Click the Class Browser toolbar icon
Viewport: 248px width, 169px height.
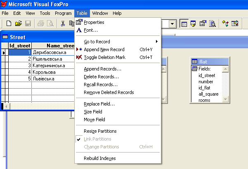(225, 23)
